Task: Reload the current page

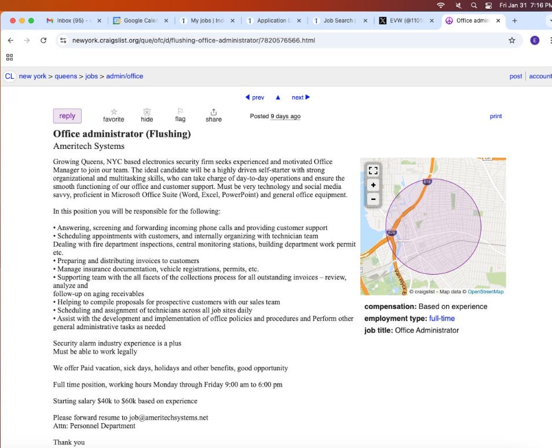Action: [43, 41]
